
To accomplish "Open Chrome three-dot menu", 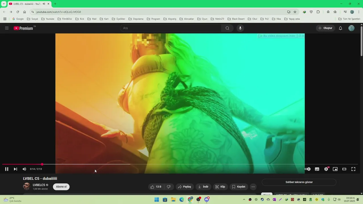I will coord(359,12).
